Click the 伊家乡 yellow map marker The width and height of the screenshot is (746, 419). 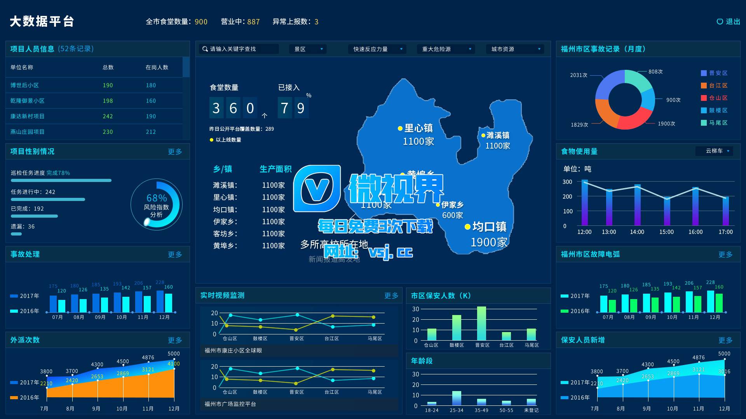(x=438, y=205)
